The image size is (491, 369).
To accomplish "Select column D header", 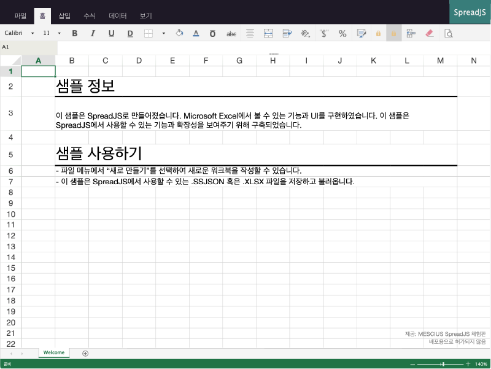I will coord(139,60).
